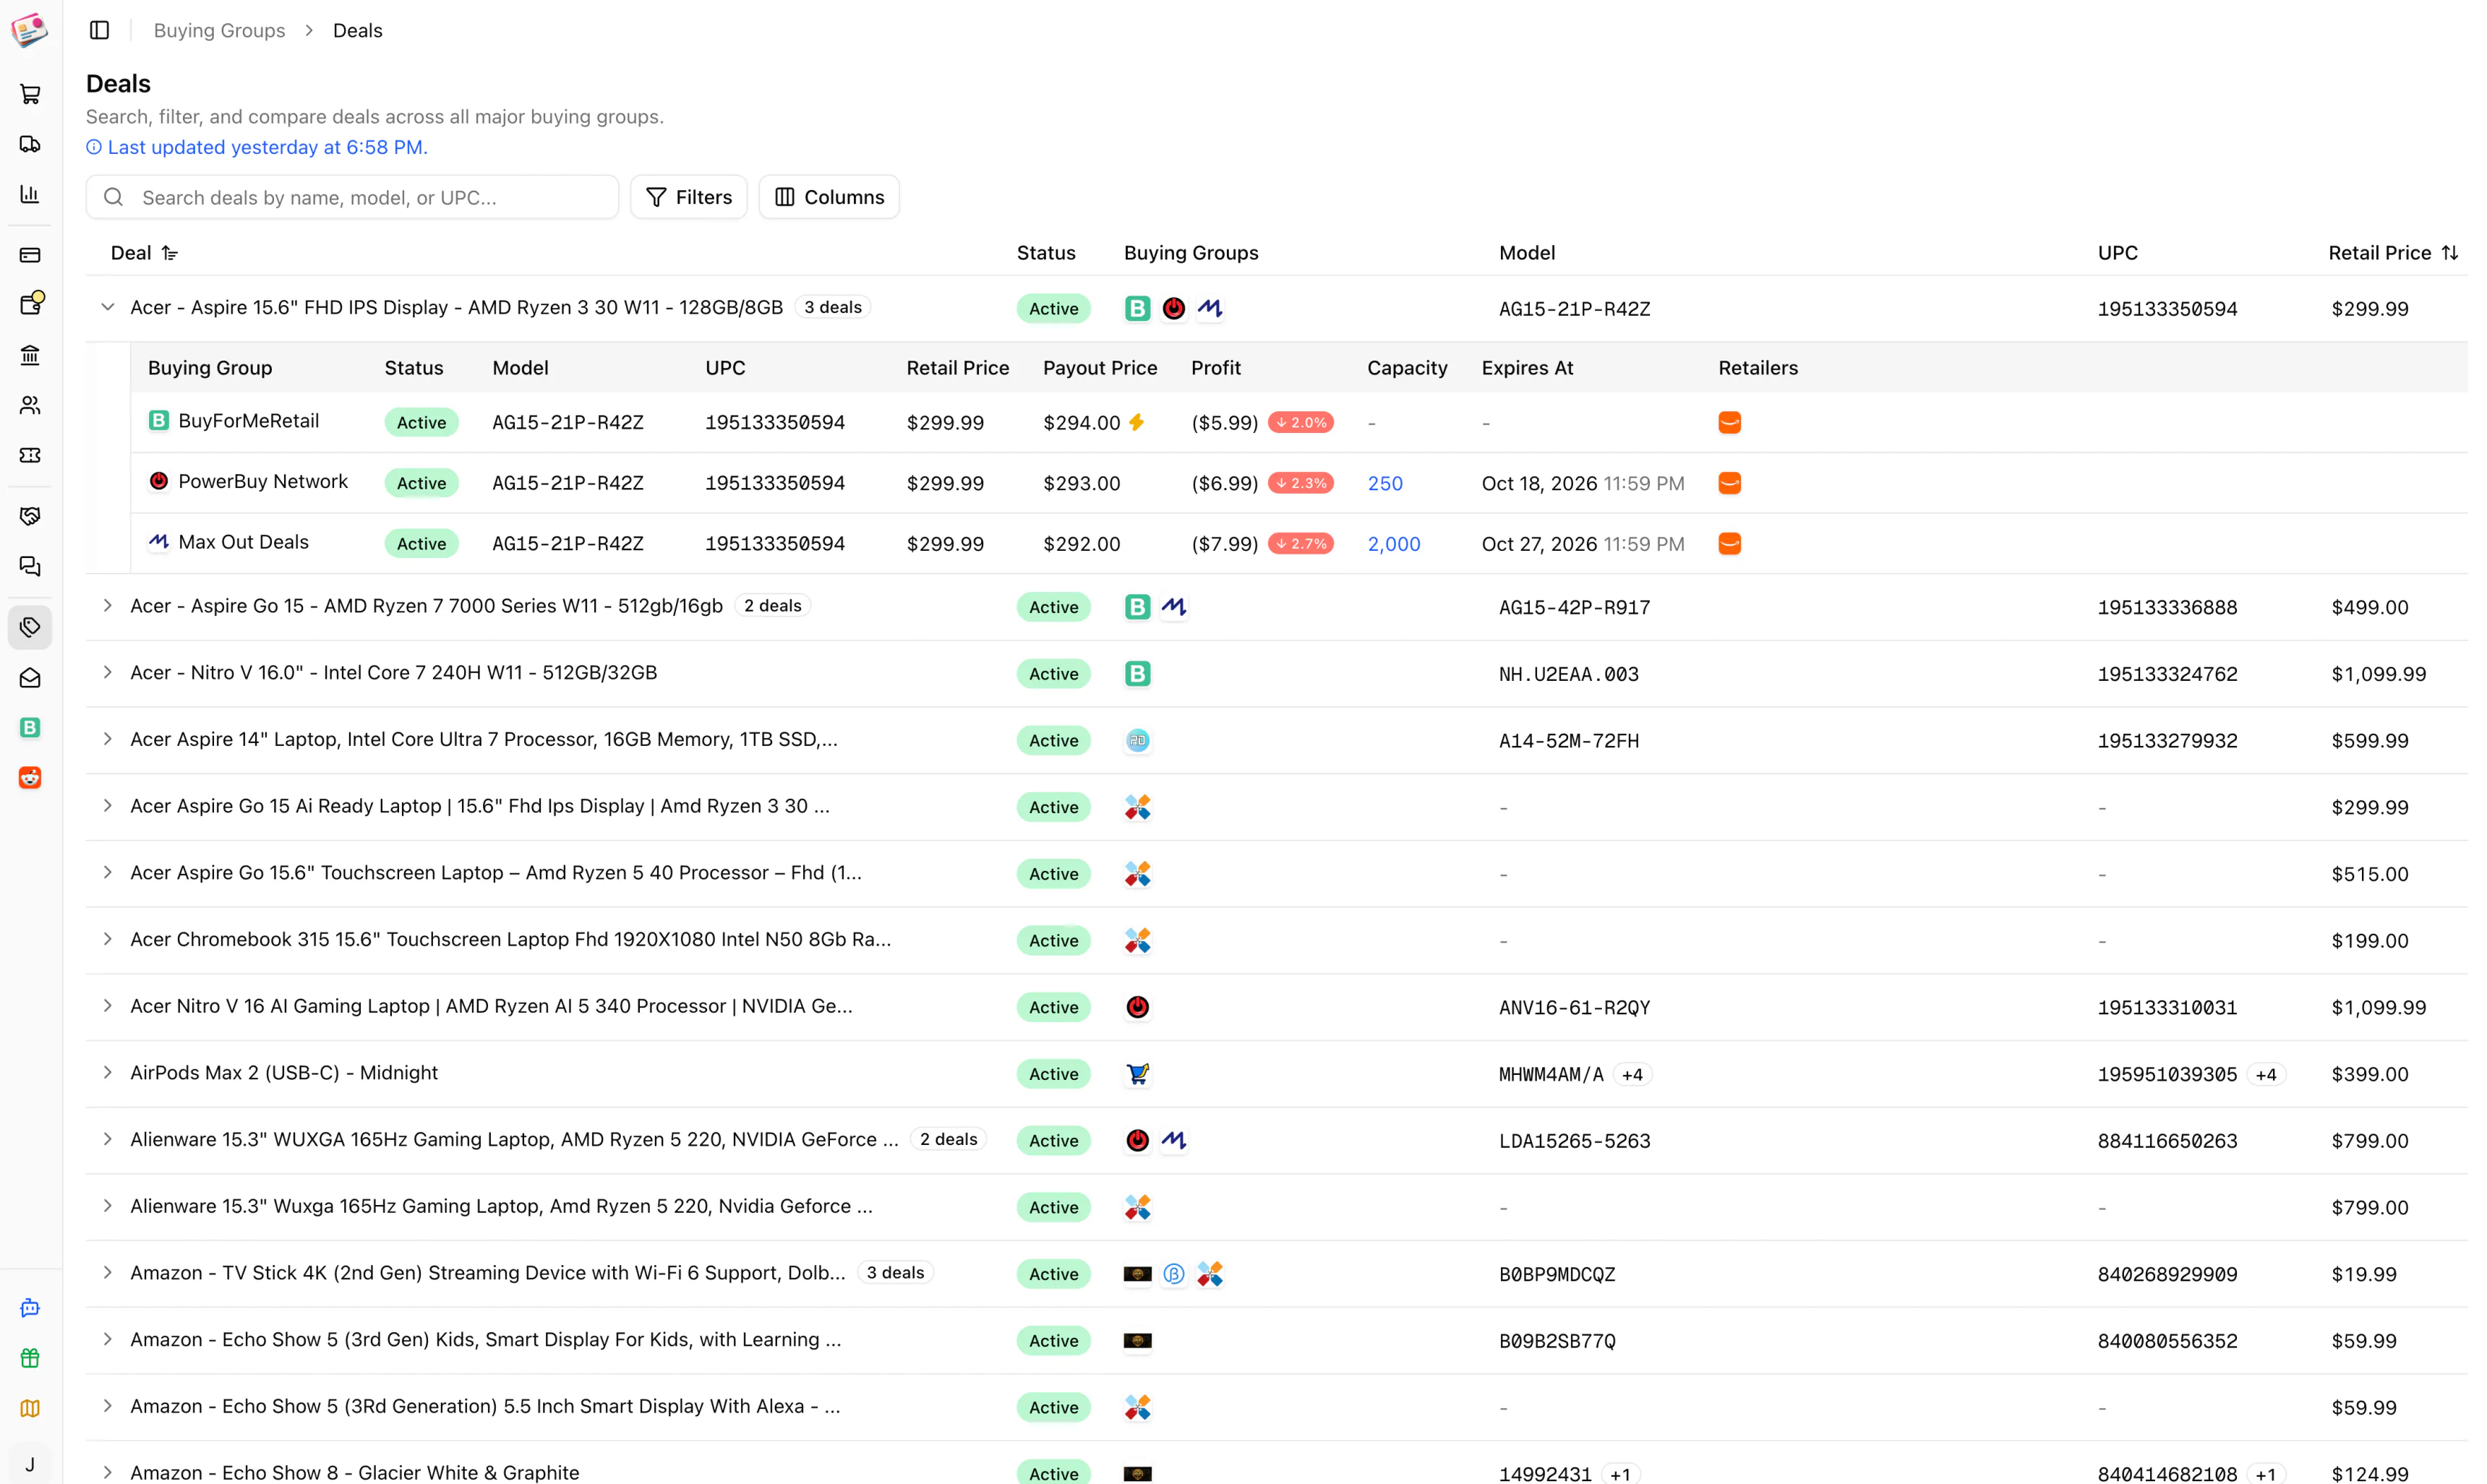The height and width of the screenshot is (1484, 2487).
Task: Focus the search deals input field
Action: point(352,197)
